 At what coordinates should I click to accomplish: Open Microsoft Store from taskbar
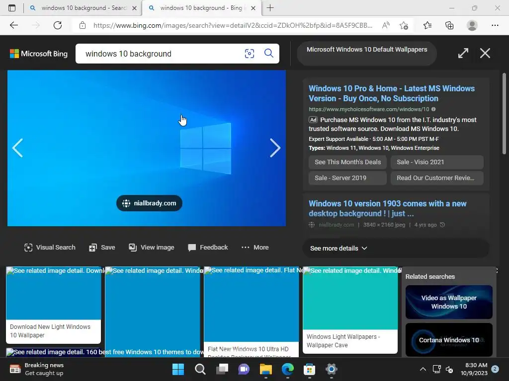pos(309,369)
